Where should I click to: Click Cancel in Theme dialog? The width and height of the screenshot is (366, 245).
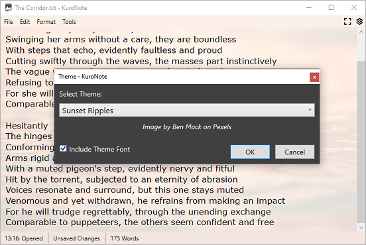point(294,152)
